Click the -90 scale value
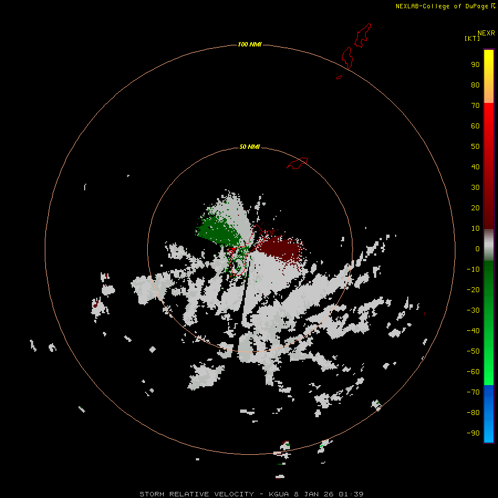This screenshot has height=498, width=498. tap(473, 433)
